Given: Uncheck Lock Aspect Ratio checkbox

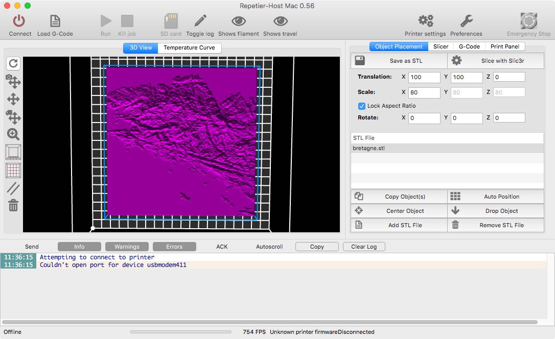Looking at the screenshot, I should (361, 106).
